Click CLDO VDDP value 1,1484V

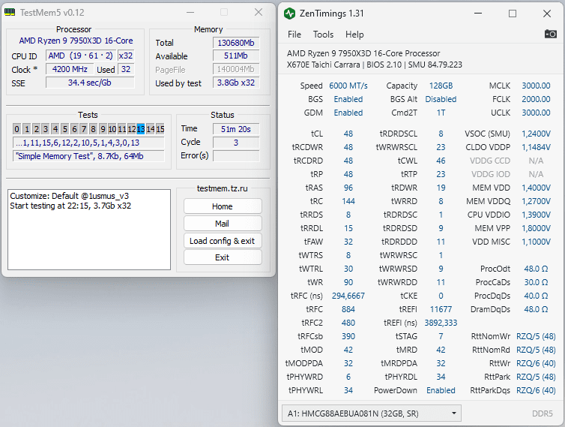[536, 147]
